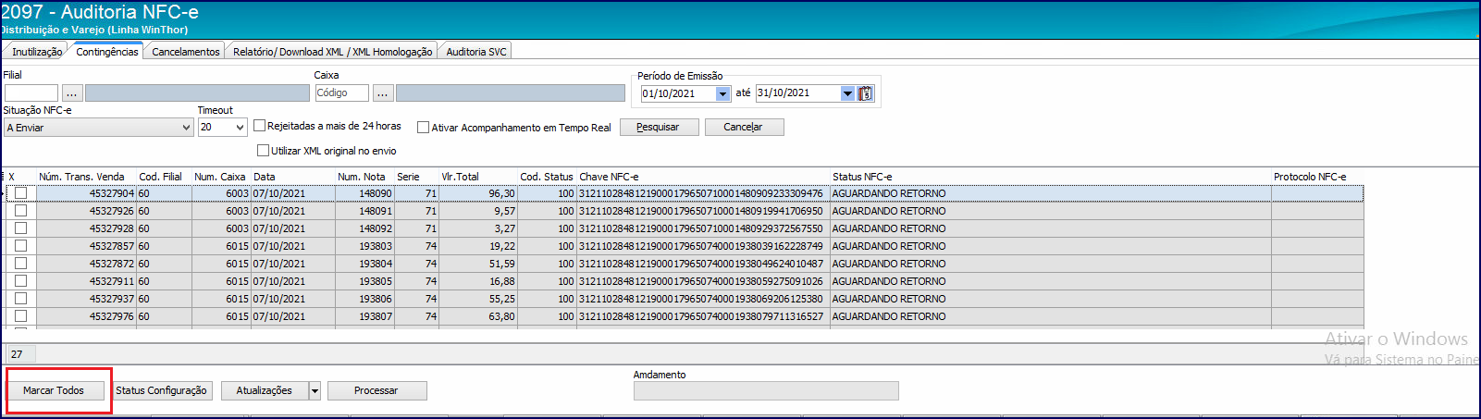The image size is (1481, 419).
Task: Select total value 16,88 cell
Action: 478,281
